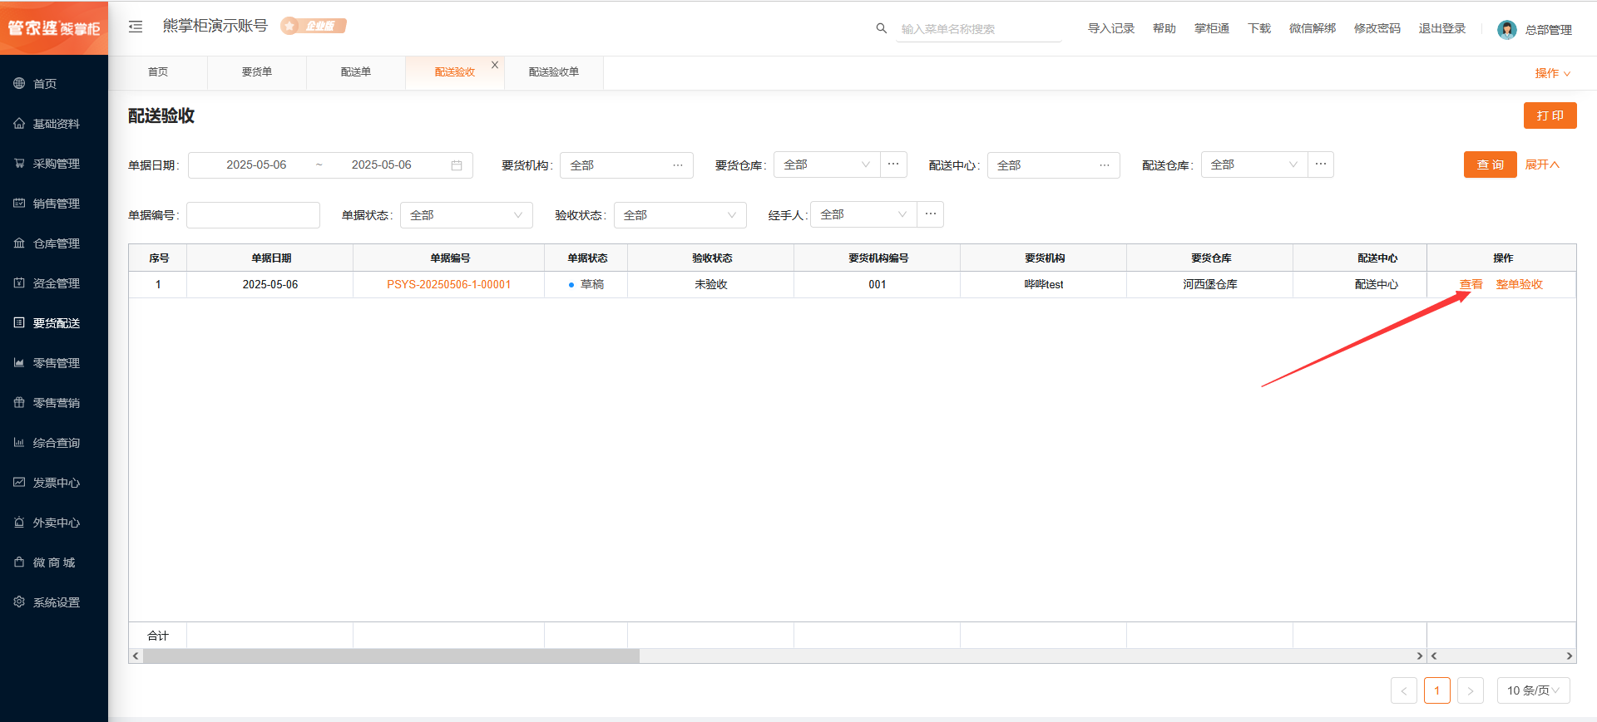Click the 整单验收 link in the row
Image resolution: width=1597 pixels, height=722 pixels.
[1519, 284]
